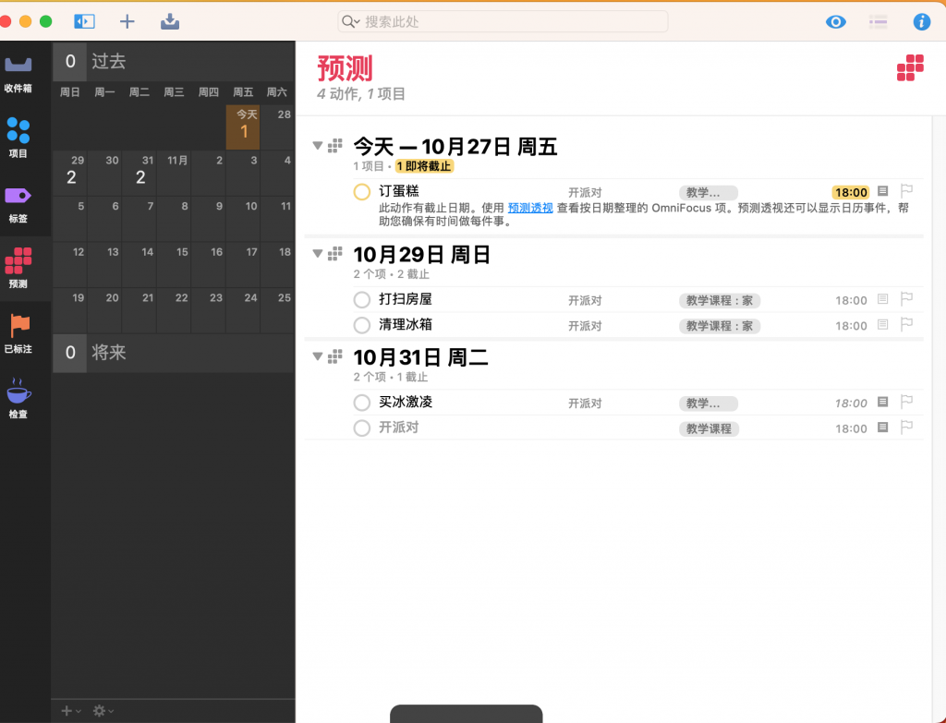
Task: Click the clean-up inbox icon in toolbar
Action: [169, 20]
